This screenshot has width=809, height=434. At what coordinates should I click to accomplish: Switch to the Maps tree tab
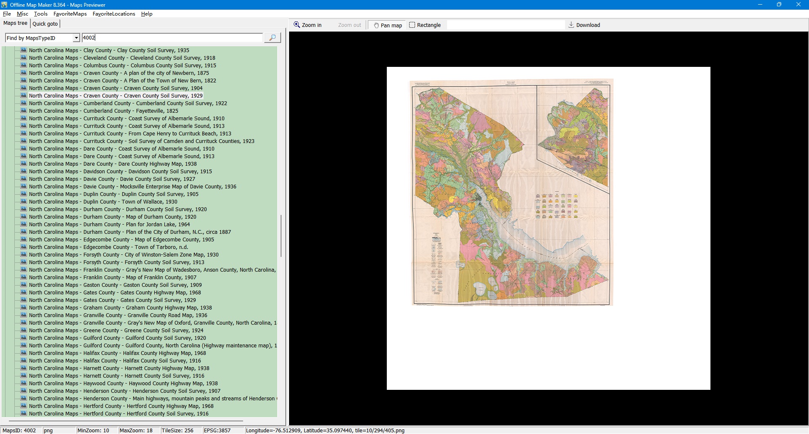point(15,24)
